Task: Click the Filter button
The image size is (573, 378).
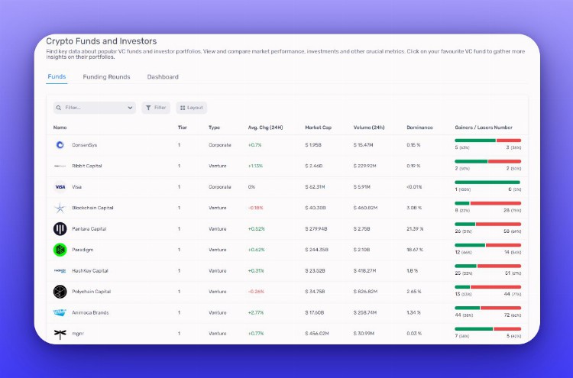Action: coord(156,108)
